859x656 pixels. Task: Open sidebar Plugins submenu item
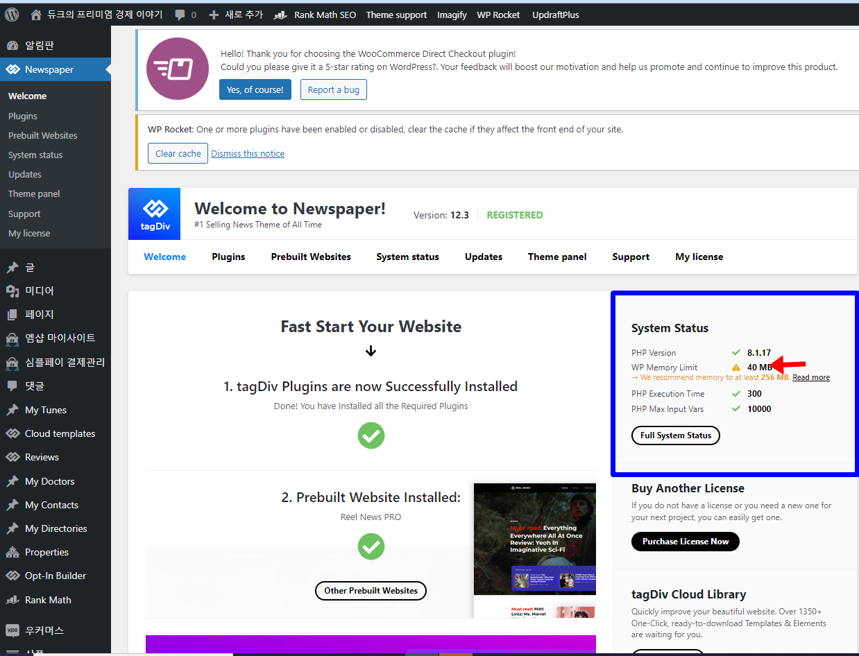[x=23, y=116]
